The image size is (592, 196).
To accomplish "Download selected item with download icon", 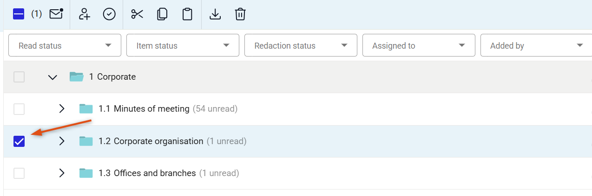I will pos(215,14).
